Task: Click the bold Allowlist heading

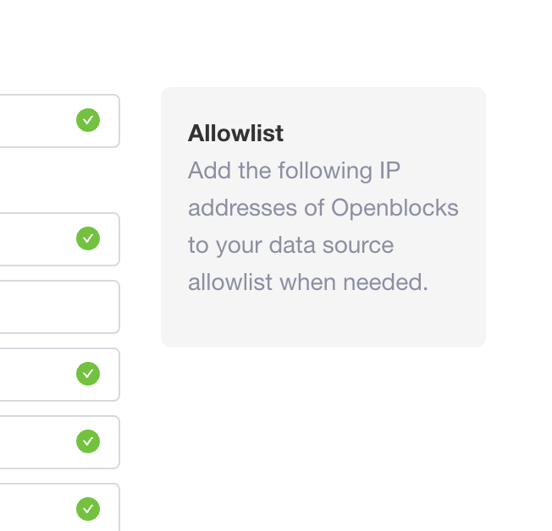Action: coord(235,134)
